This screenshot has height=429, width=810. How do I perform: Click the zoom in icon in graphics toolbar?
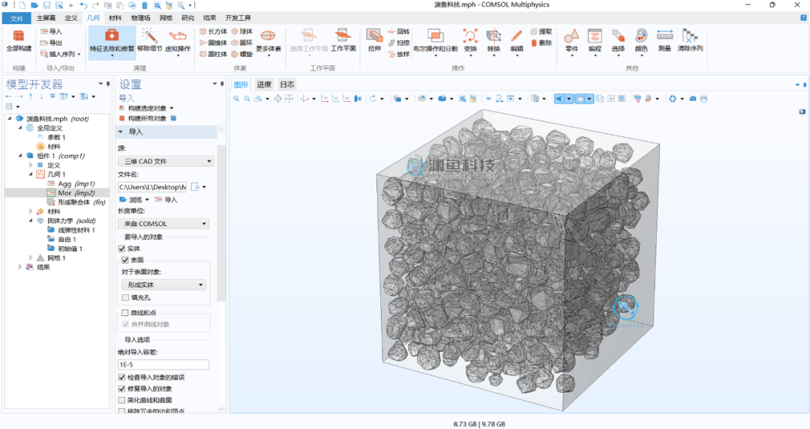pyautogui.click(x=236, y=99)
